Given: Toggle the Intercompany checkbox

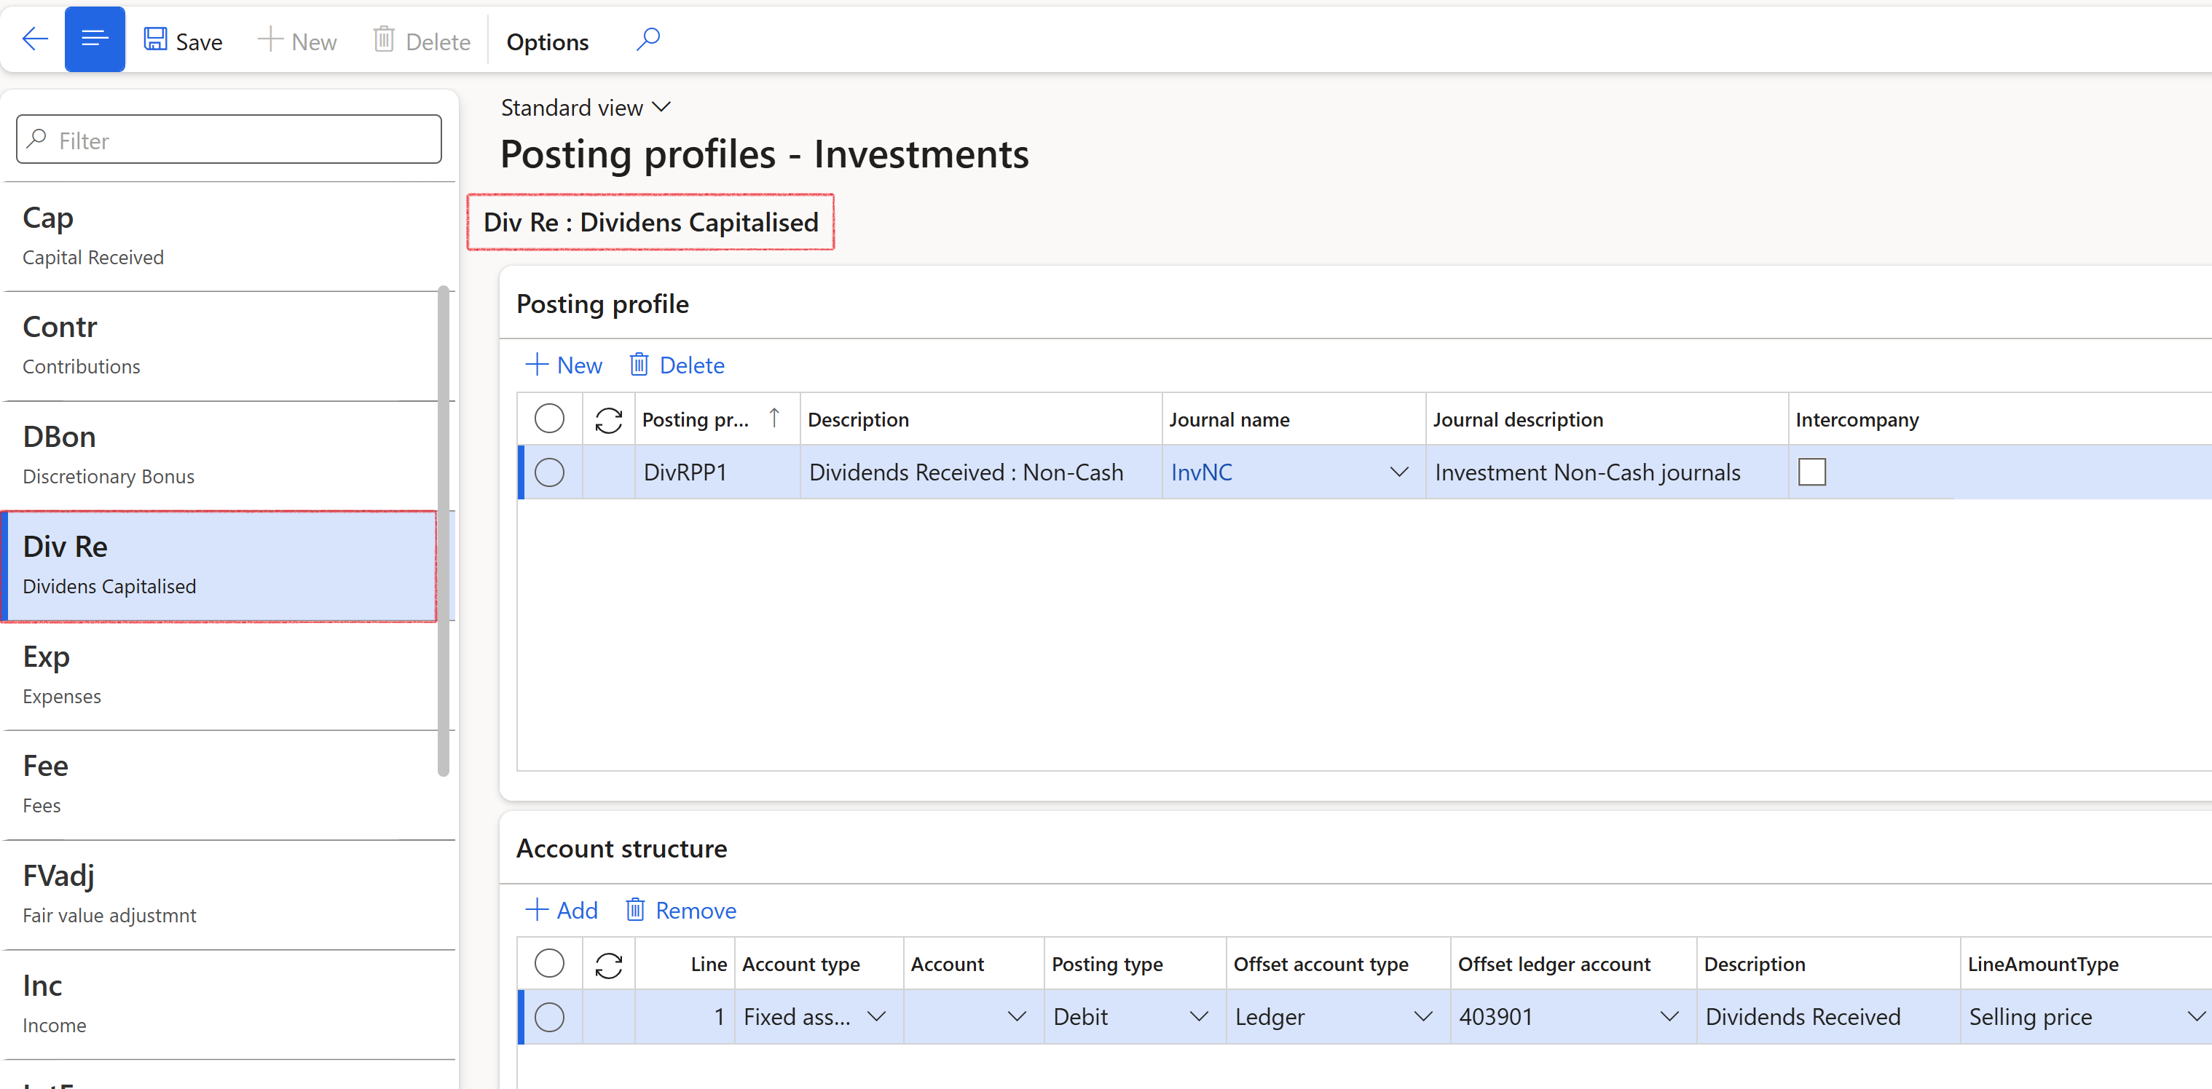Looking at the screenshot, I should pyautogui.click(x=1812, y=472).
